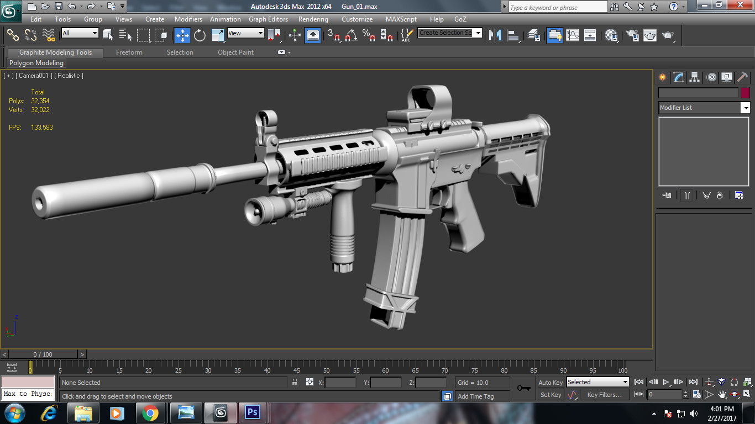The width and height of the screenshot is (755, 424).
Task: Click the Set Key button
Action: (550, 394)
